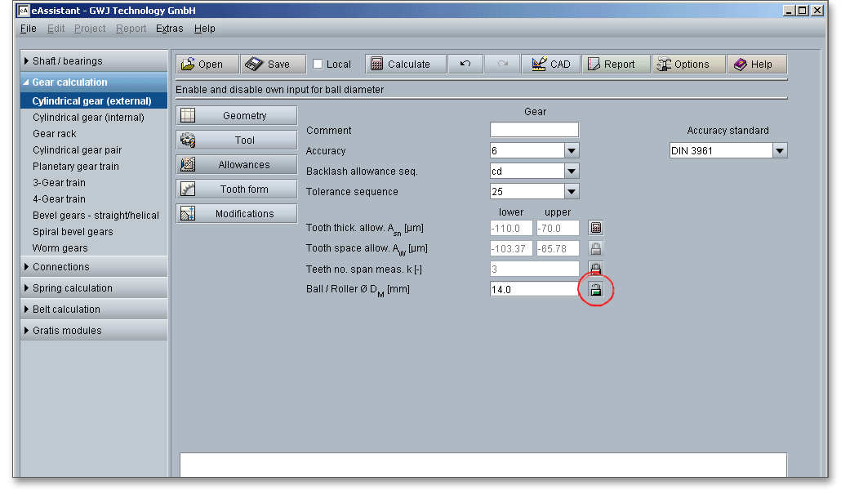Toggle the lock for Ball / Roller diameter

click(596, 290)
